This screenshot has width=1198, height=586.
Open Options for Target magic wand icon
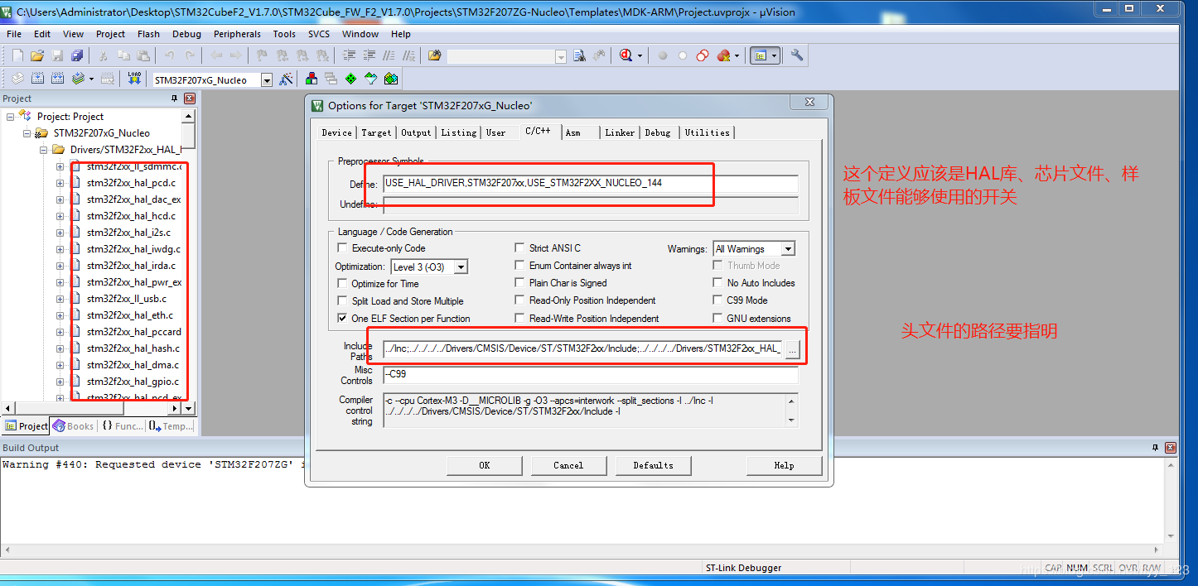[x=286, y=79]
